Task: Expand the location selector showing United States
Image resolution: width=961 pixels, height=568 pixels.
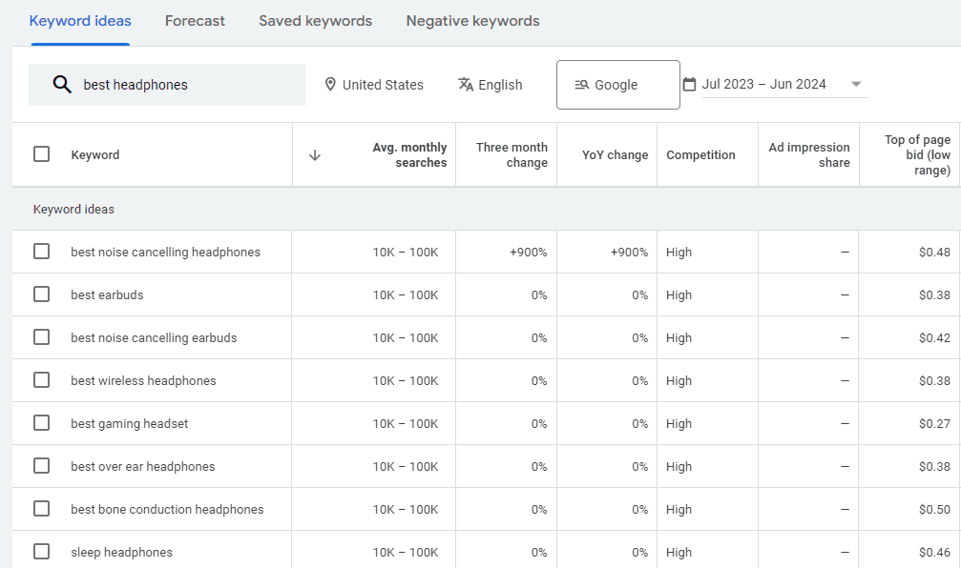Action: click(374, 85)
